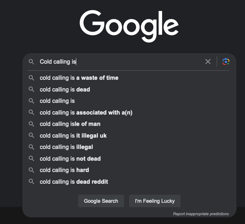
Task: Select suggestion 'cold calling is a waste of time'
Action: [x=128, y=78]
